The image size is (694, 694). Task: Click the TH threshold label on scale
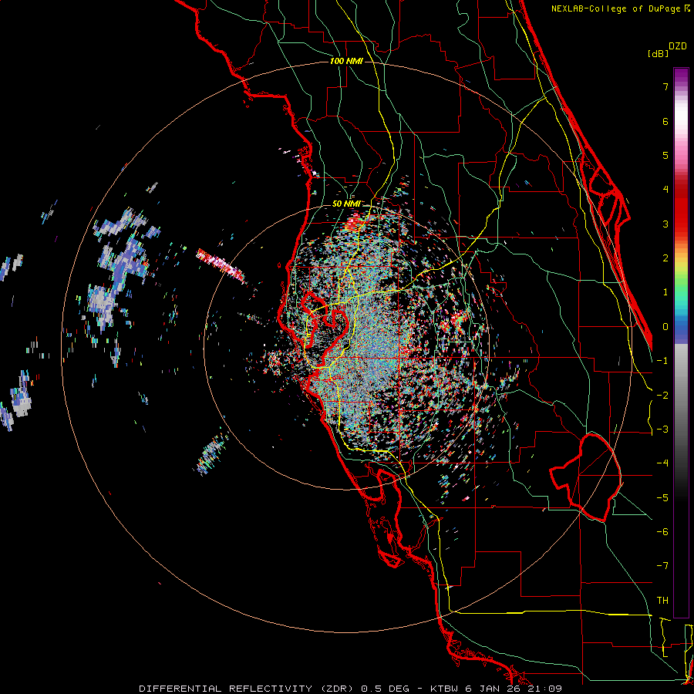pos(662,601)
